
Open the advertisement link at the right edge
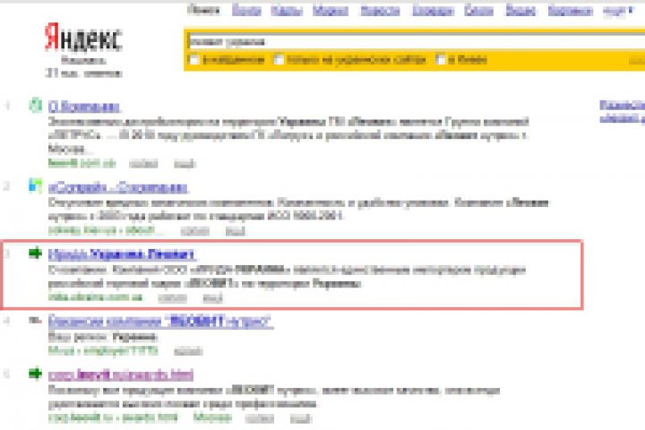click(622, 111)
